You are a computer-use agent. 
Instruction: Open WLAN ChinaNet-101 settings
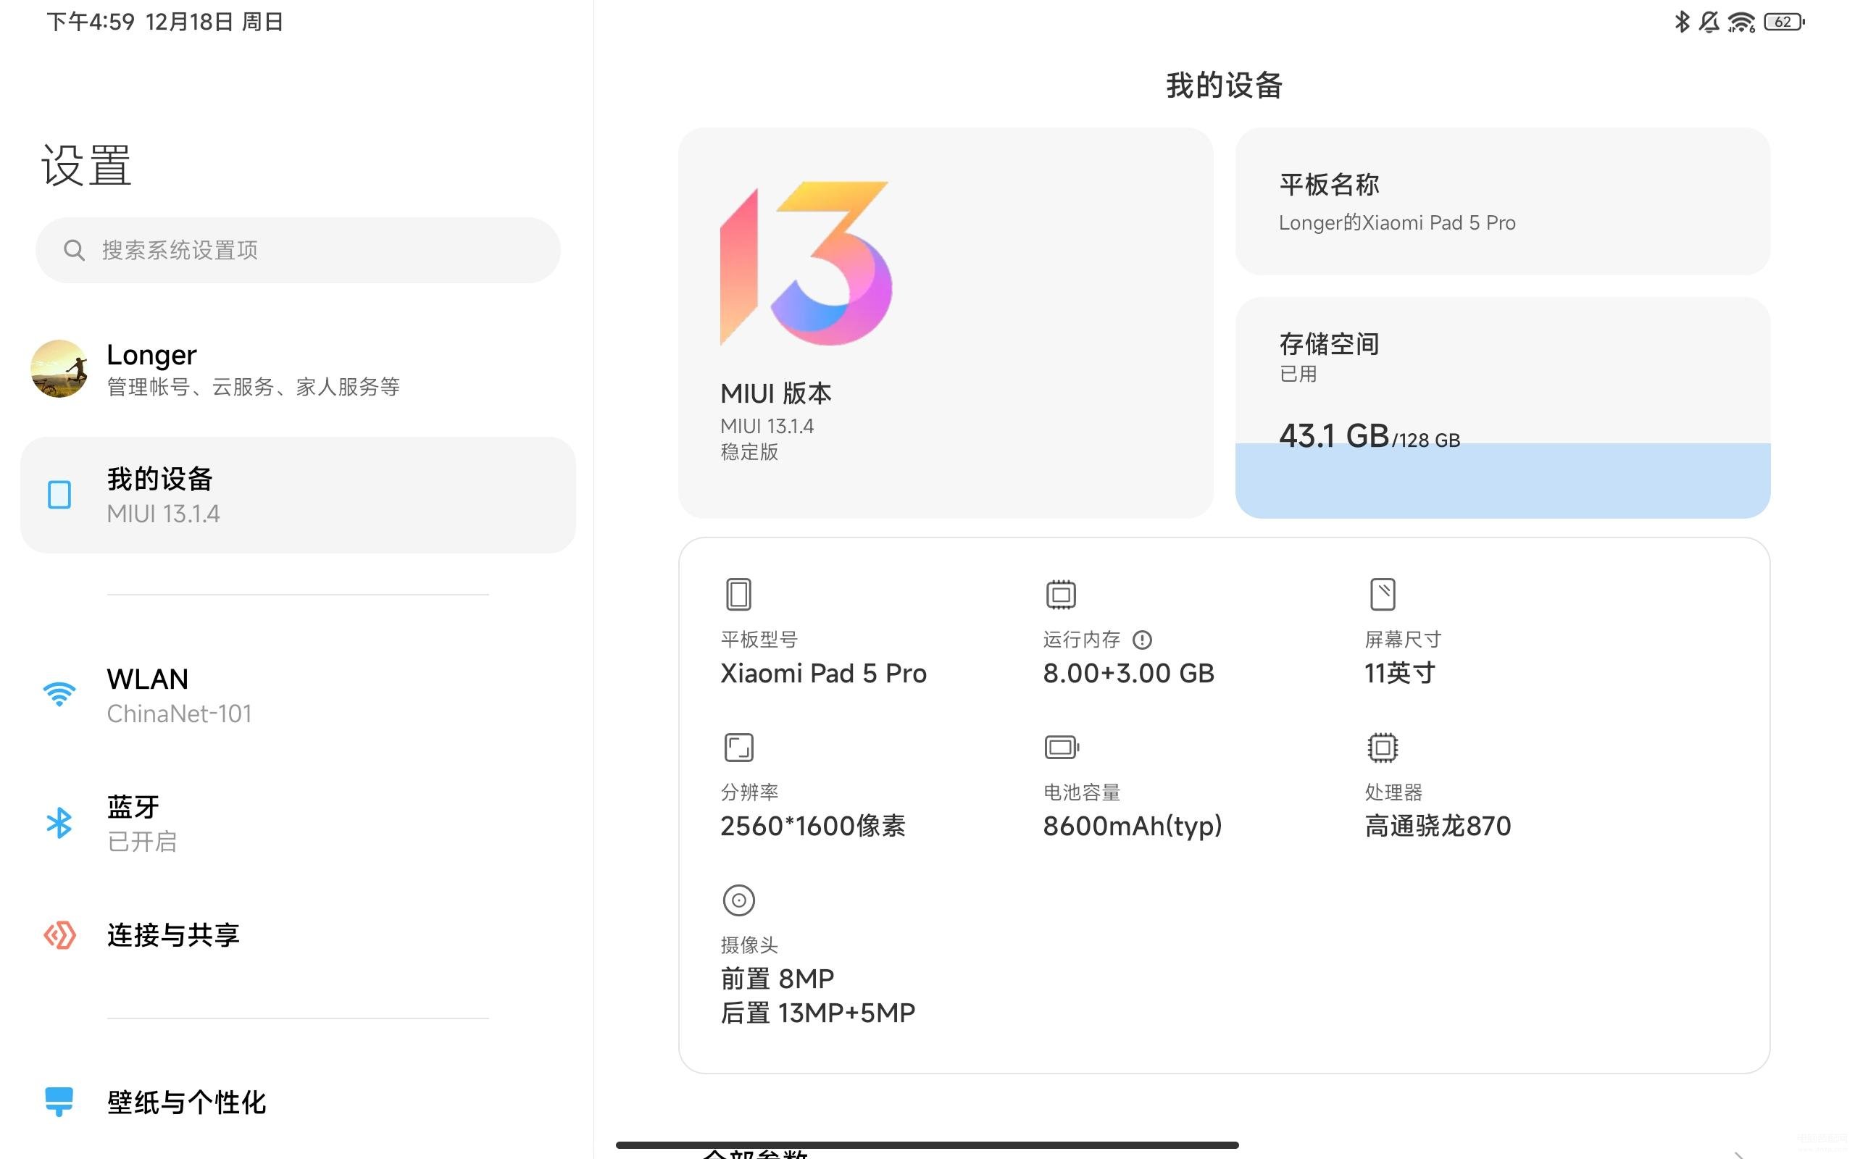297,695
